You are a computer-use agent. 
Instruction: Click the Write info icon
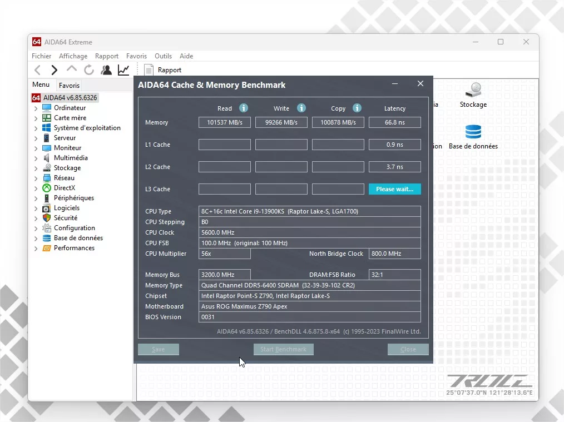click(301, 108)
